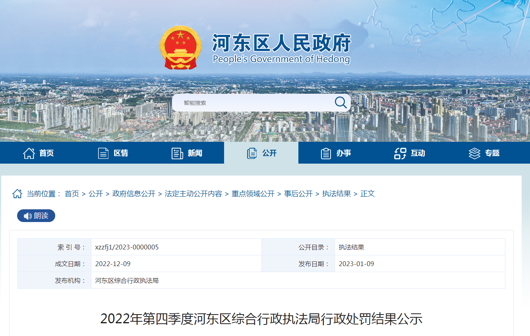Click the clipboard icon beside 办事

(x=326, y=153)
